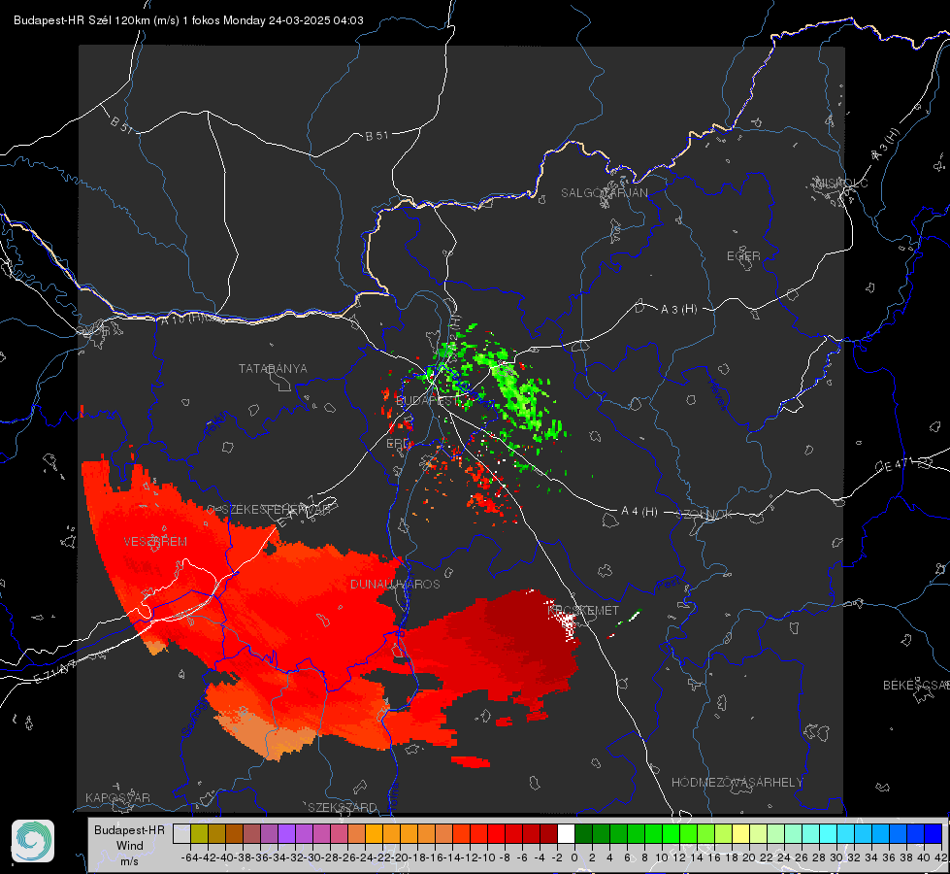Click the legend tick label '42'
Screen dimensions: 950x874
(941, 857)
